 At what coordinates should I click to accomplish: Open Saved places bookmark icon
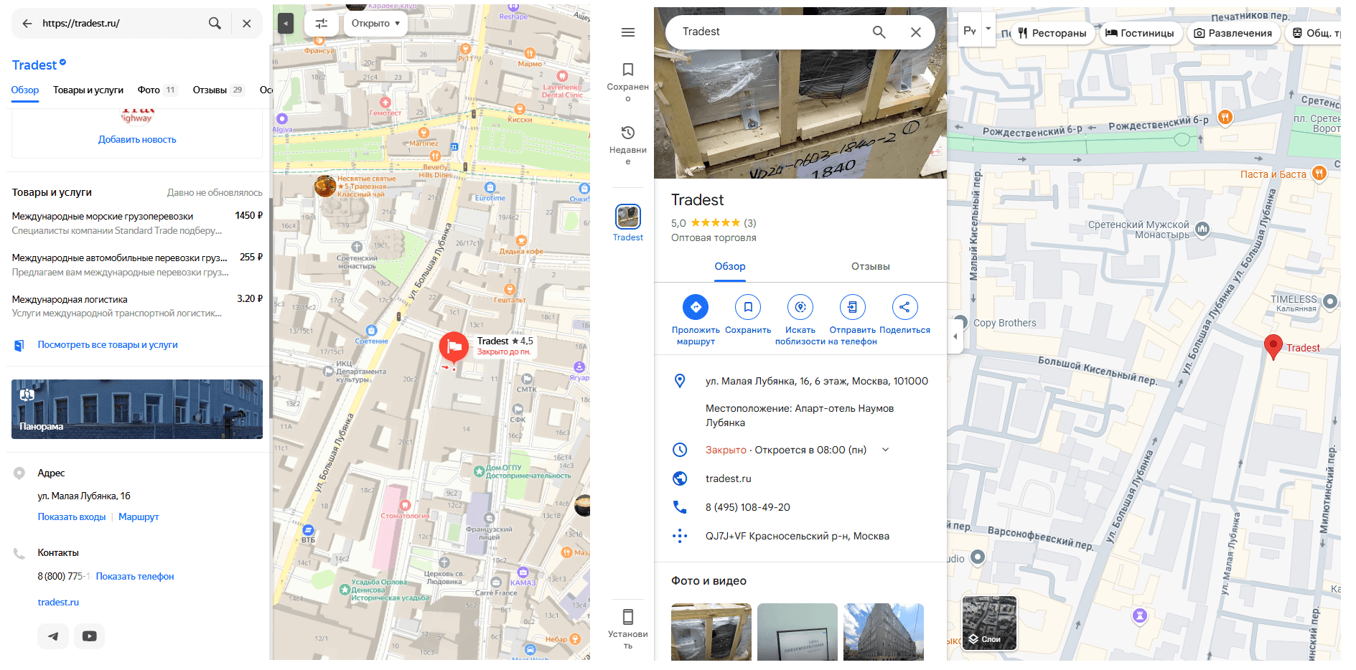[628, 70]
